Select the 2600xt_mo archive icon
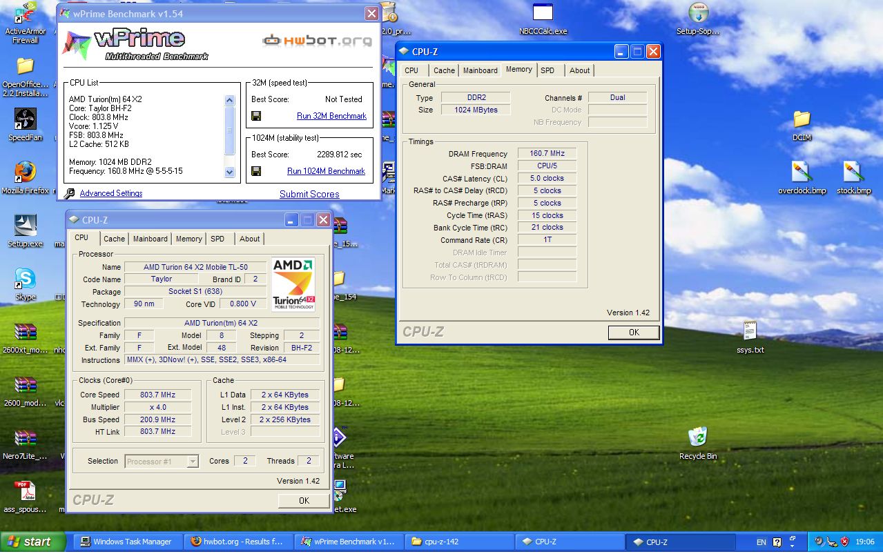Viewport: 883px width, 554px height. click(25, 332)
